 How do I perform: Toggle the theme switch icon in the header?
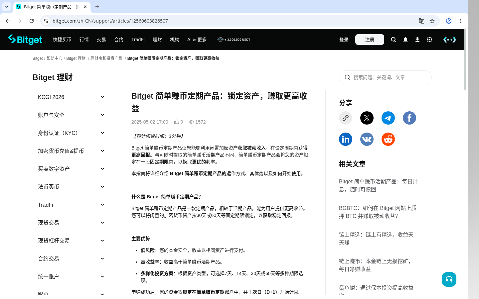click(x=450, y=40)
